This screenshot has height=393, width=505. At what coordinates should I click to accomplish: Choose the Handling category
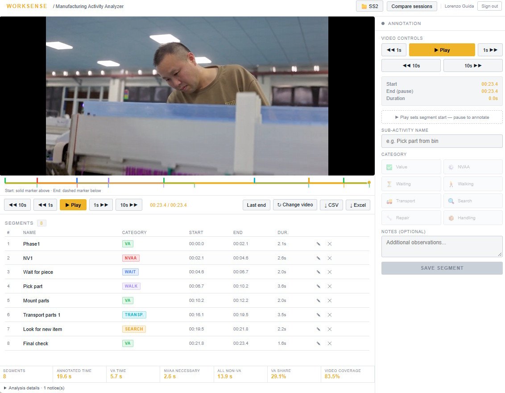[473, 218]
